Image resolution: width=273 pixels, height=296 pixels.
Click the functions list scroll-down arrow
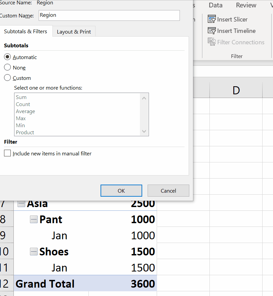pyautogui.click(x=144, y=131)
